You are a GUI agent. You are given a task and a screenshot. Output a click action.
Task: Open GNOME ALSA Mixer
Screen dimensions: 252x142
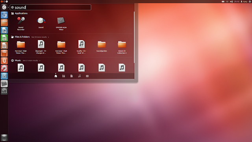pyautogui.click(x=61, y=24)
